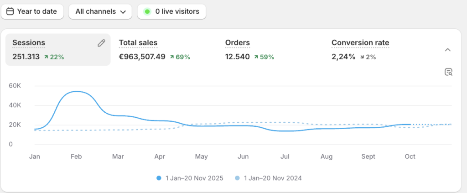Click the 0 live visitors button
The height and width of the screenshot is (193, 467).
pyautogui.click(x=172, y=11)
